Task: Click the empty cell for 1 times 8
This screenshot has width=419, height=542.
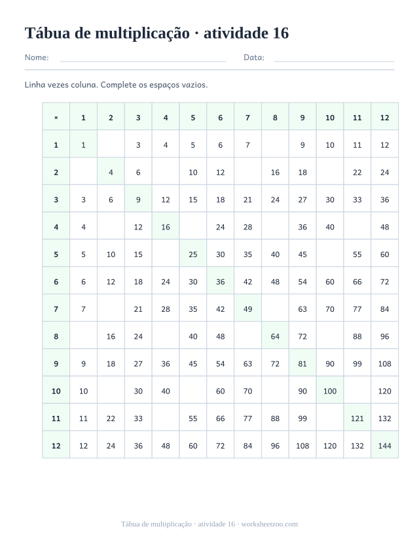Action: 275,145
